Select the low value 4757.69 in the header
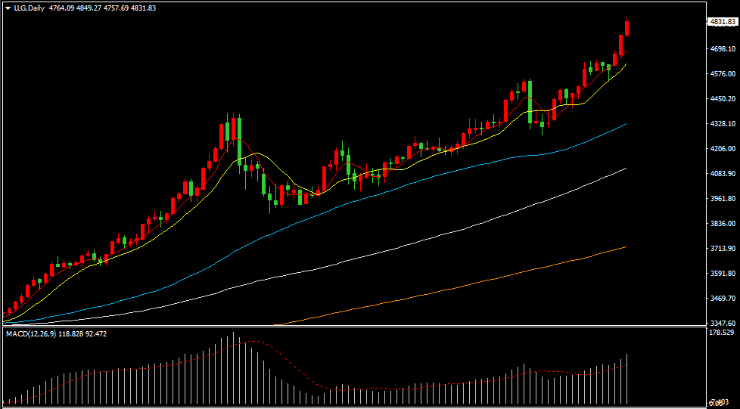Image resolution: width=740 pixels, height=409 pixels. 117,8
